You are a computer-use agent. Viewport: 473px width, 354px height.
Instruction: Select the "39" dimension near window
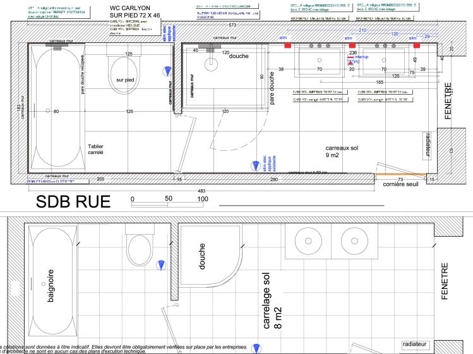422,69
